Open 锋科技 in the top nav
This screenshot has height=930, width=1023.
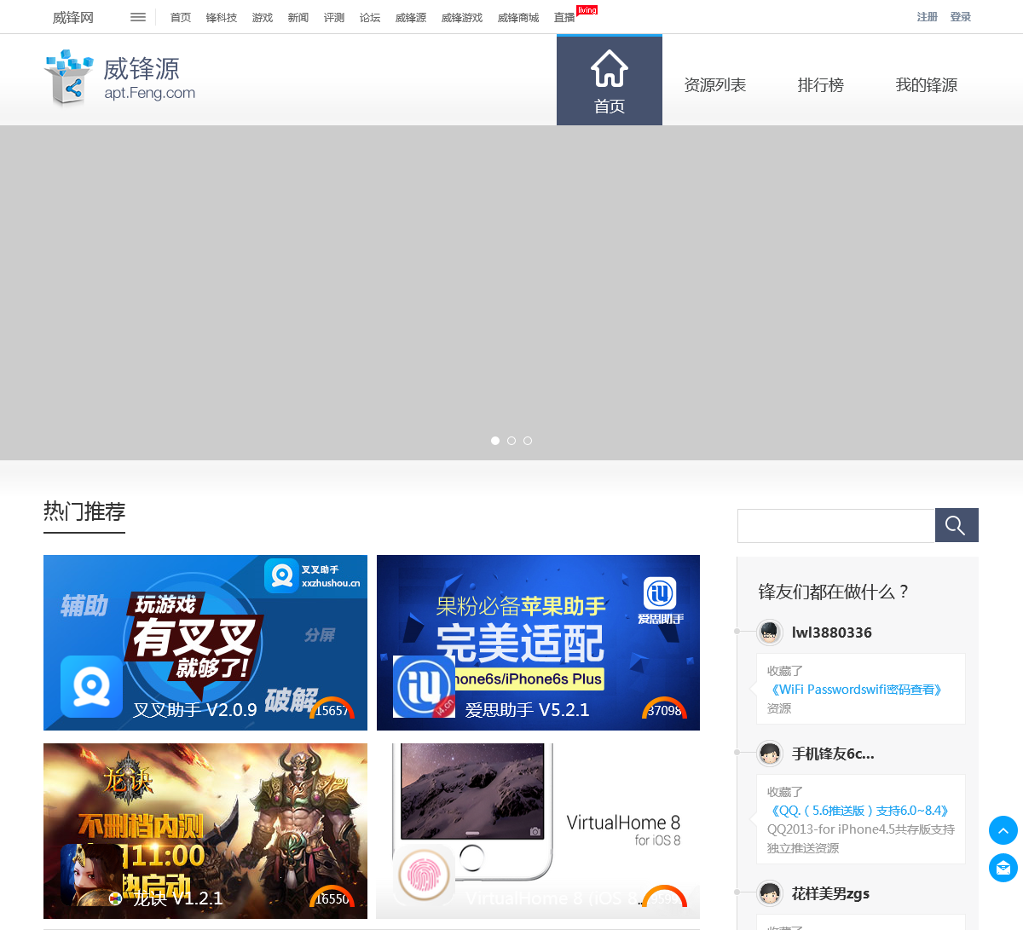point(222,17)
